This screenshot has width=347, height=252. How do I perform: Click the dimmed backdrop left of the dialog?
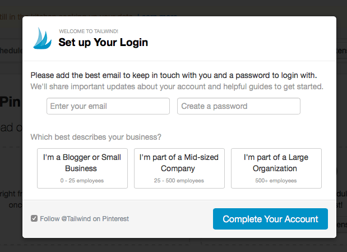(11, 168)
